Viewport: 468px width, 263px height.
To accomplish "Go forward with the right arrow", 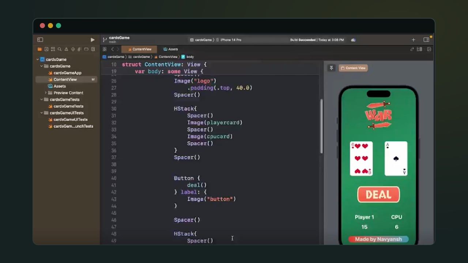I will (117, 49).
